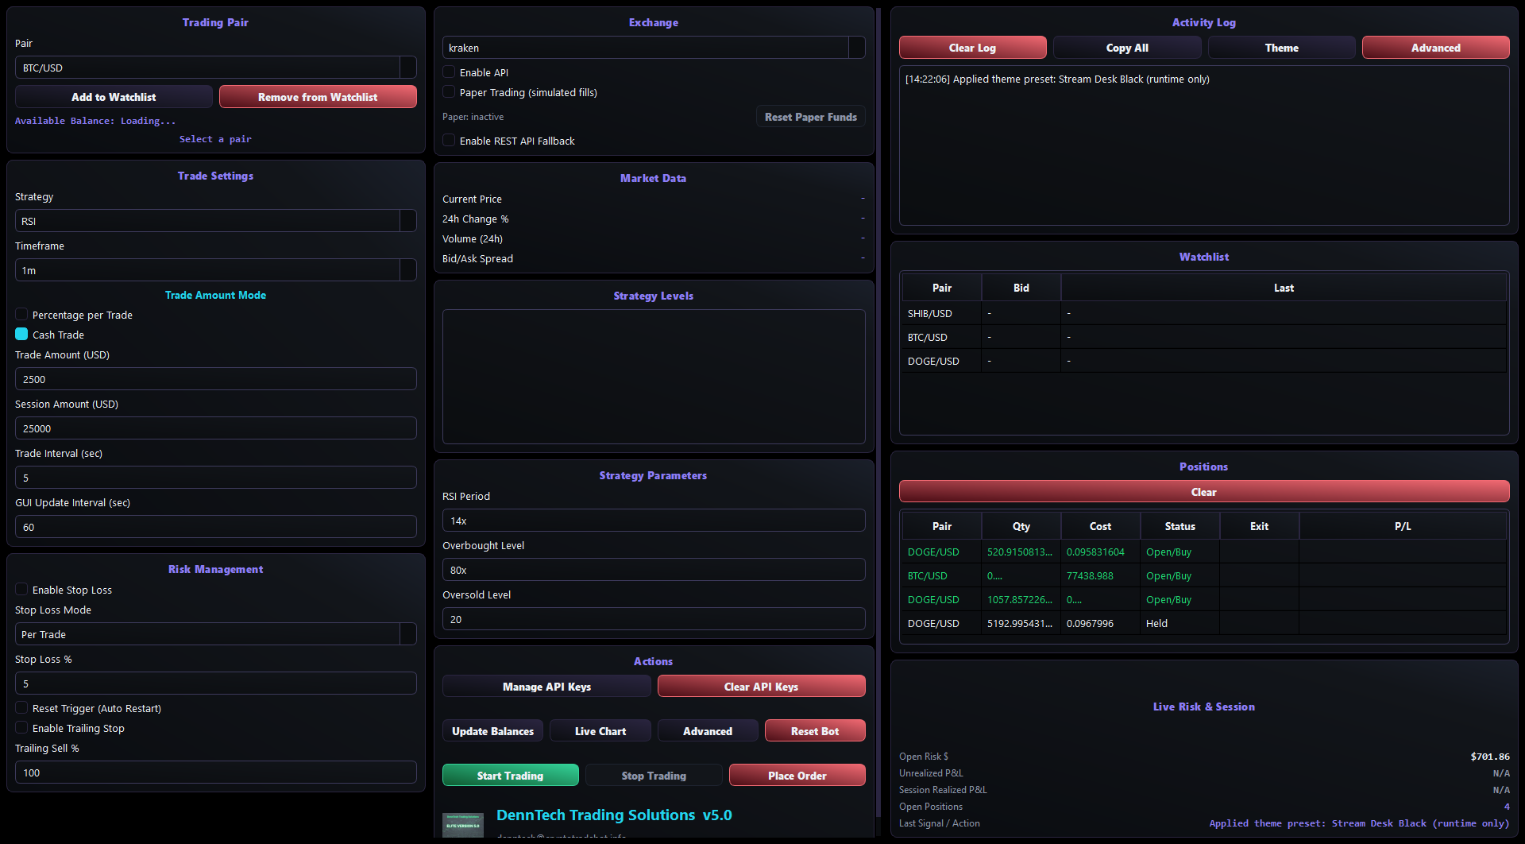Image resolution: width=1525 pixels, height=844 pixels.
Task: Click Positions Qty column header
Action: 1021,526
